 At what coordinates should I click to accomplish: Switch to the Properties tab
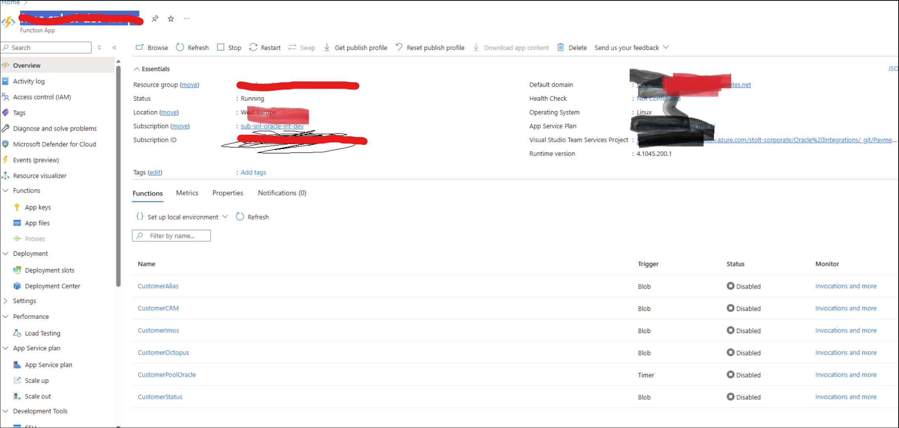point(228,193)
